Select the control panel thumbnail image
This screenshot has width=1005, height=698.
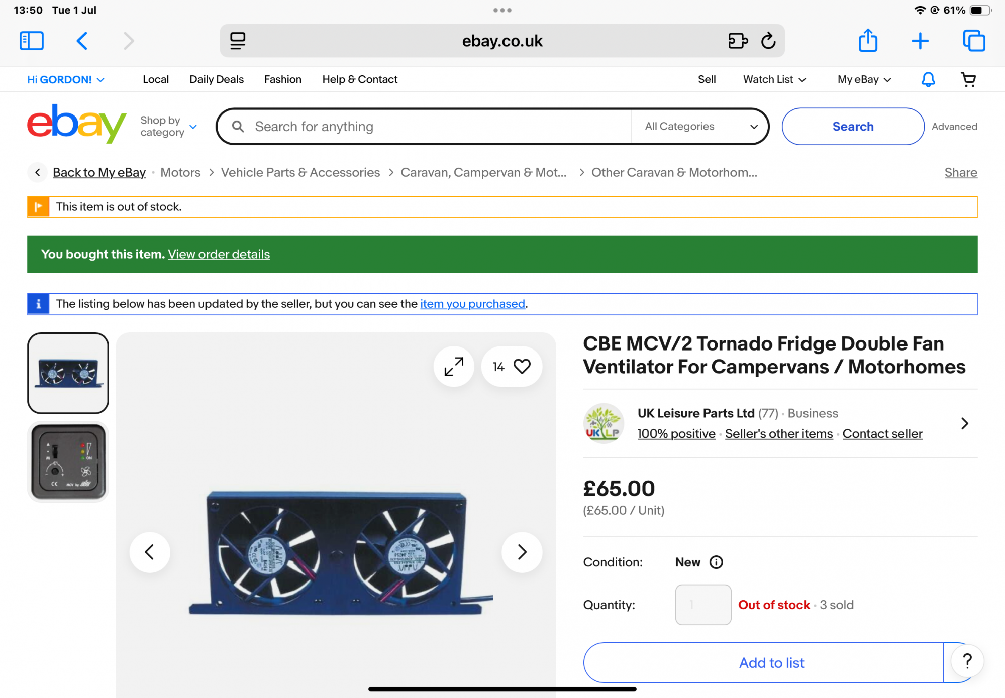coord(68,461)
